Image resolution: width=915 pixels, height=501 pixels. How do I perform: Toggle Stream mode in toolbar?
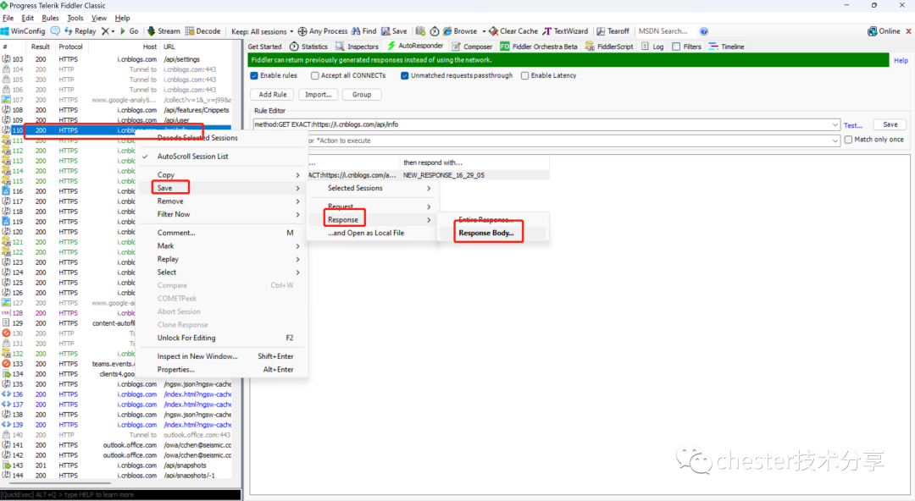[164, 31]
